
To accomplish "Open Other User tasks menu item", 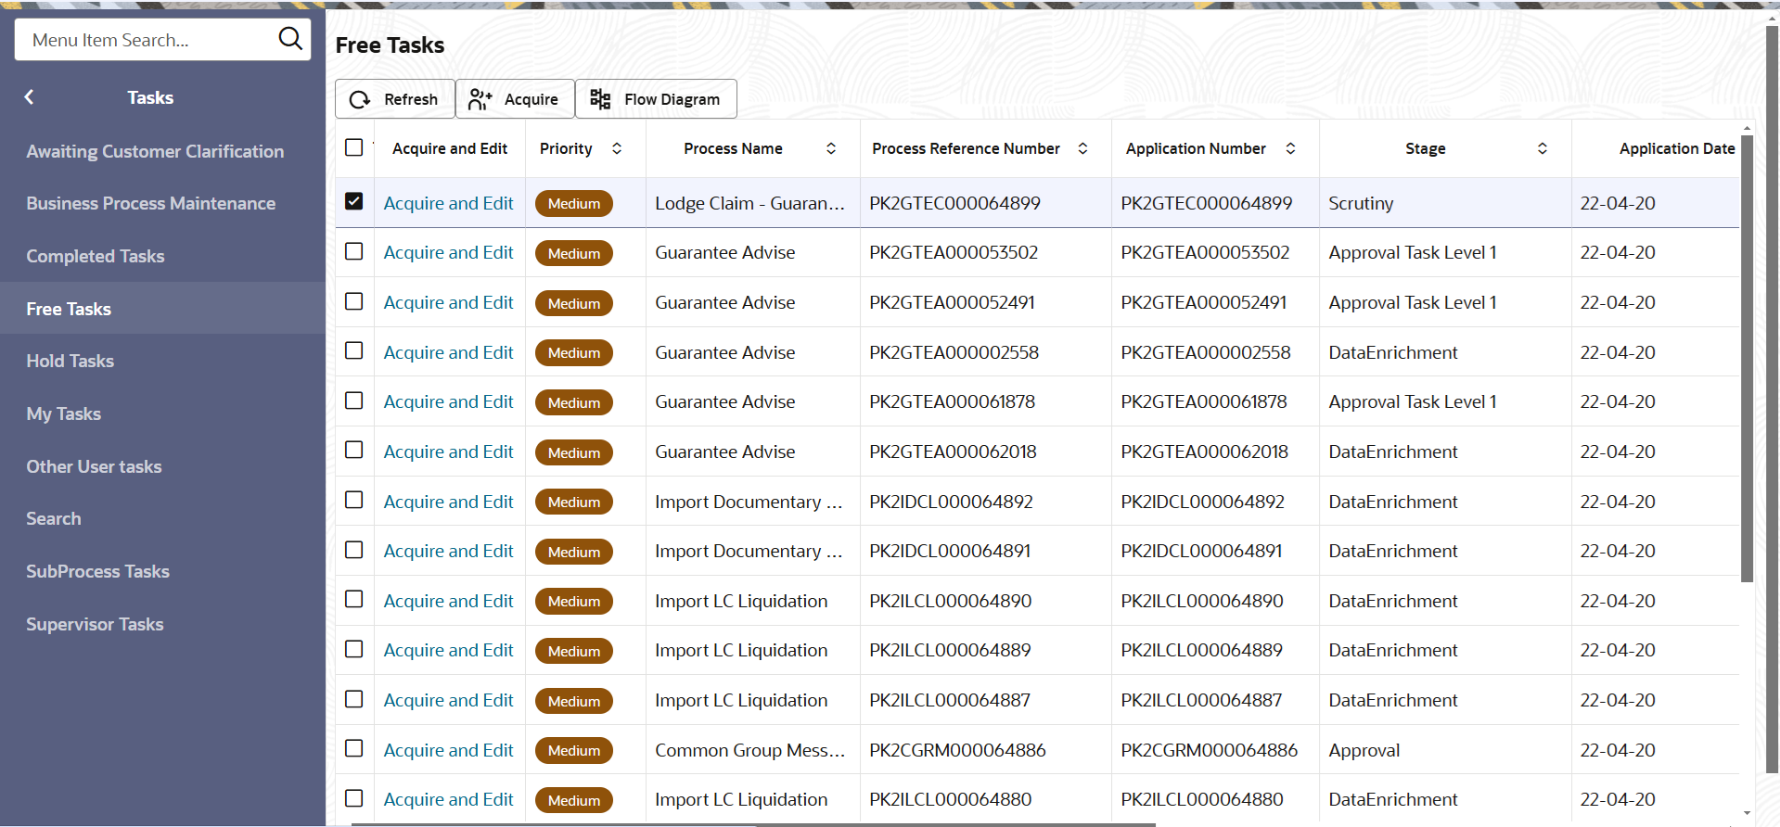I will click(94, 466).
